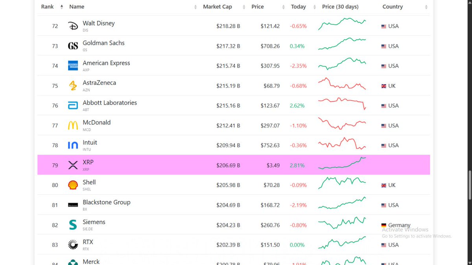
Task: Click rank number 79 cell
Action: coord(55,165)
